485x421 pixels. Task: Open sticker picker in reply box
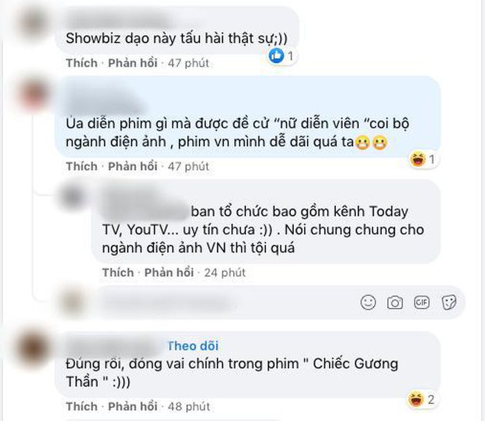(x=449, y=302)
